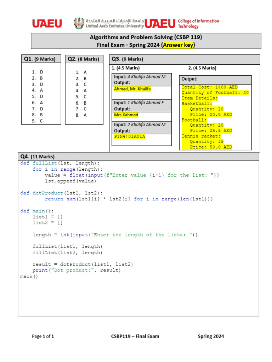Click Input: 2 Khalifa Ahmad M
Viewport: 272px width, 362px height.
click(x=140, y=125)
